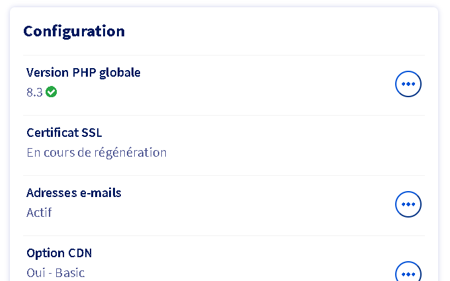The image size is (450, 281).
Task: Open the Option CDN three-dots menu
Action: point(408,273)
